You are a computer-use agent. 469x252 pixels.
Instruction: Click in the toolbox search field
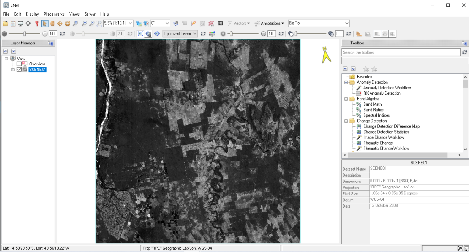pos(401,53)
